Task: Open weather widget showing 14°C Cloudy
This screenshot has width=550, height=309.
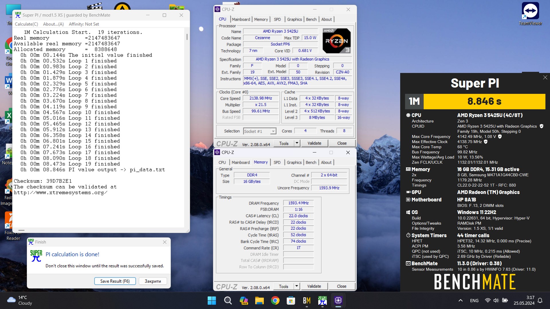Action: pyautogui.click(x=19, y=300)
